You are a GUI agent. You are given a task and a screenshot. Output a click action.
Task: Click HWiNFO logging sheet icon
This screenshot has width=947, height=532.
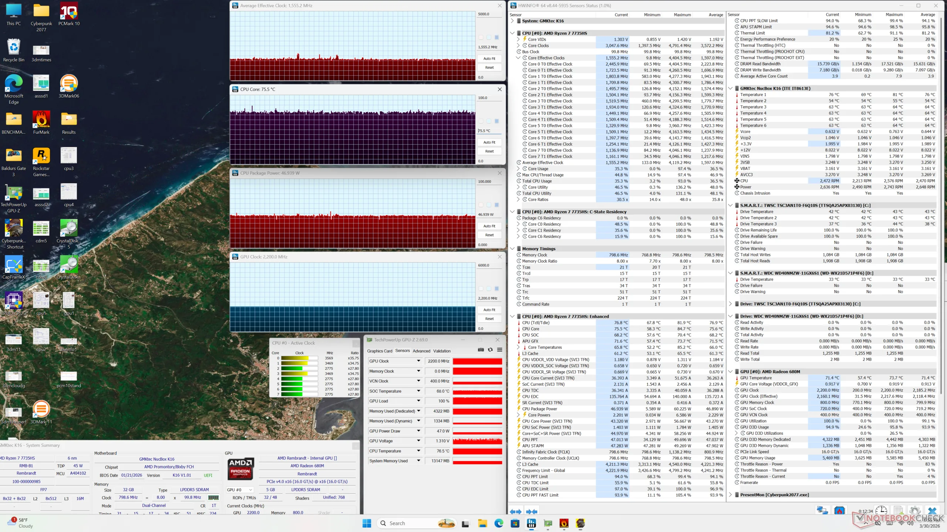(898, 511)
